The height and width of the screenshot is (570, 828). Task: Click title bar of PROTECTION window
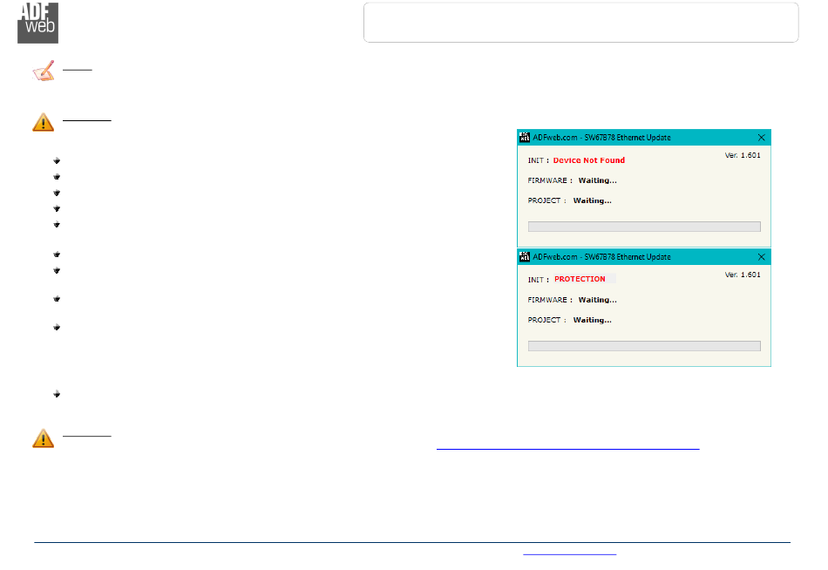click(x=644, y=257)
